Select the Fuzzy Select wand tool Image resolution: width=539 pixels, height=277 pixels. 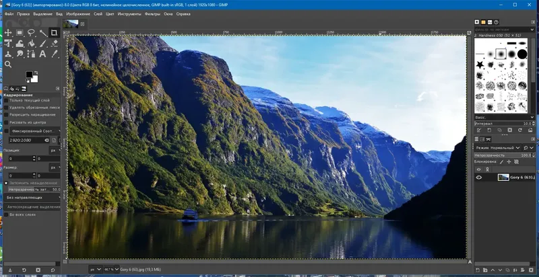click(43, 33)
